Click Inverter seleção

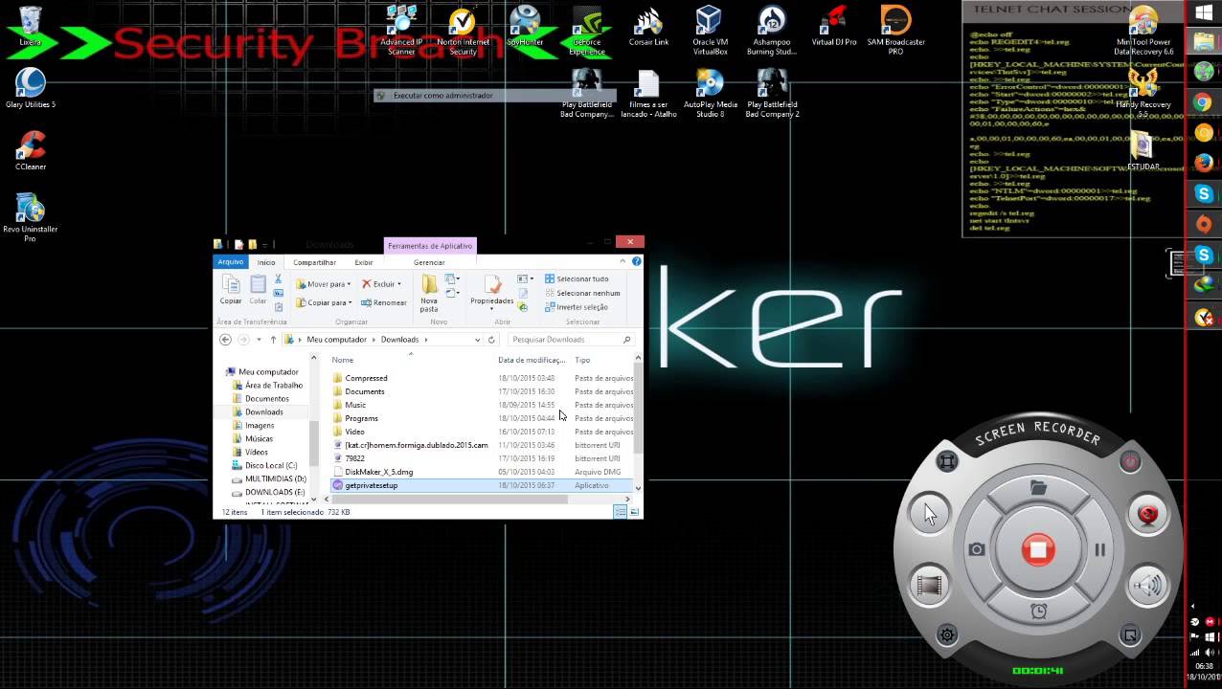click(x=577, y=307)
